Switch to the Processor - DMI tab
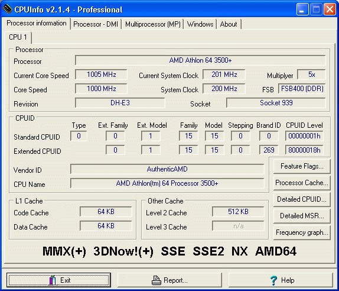Screen dimensions: 339x291 96,24
